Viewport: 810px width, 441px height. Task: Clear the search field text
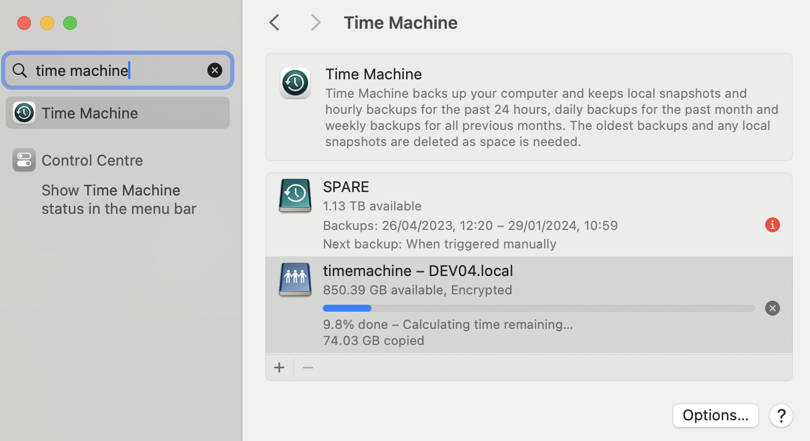214,70
